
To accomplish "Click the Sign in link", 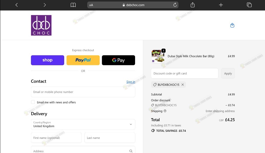I will [131, 82].
